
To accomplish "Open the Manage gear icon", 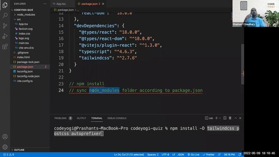I will (x=5, y=147).
